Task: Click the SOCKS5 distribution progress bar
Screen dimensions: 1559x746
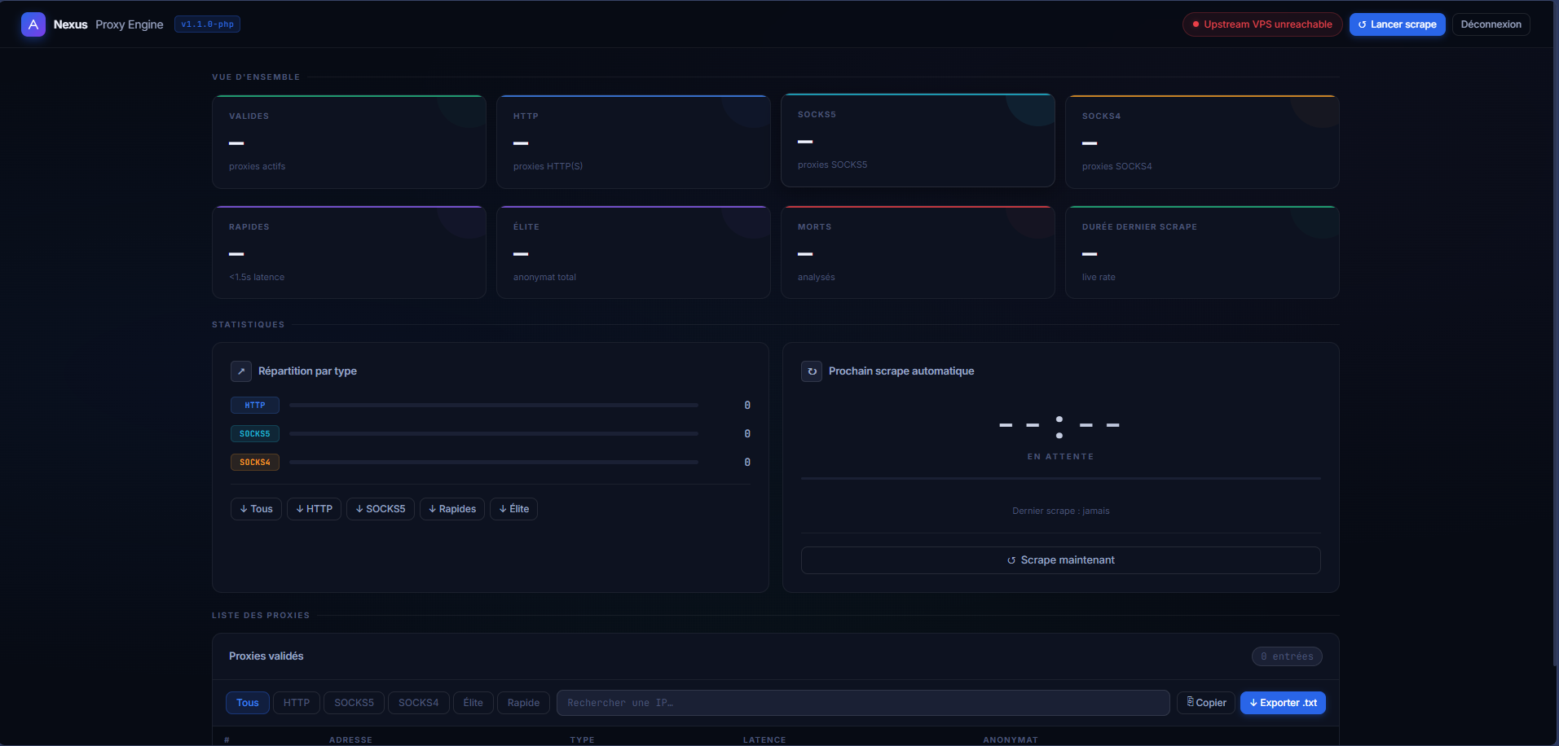Action: (x=494, y=433)
